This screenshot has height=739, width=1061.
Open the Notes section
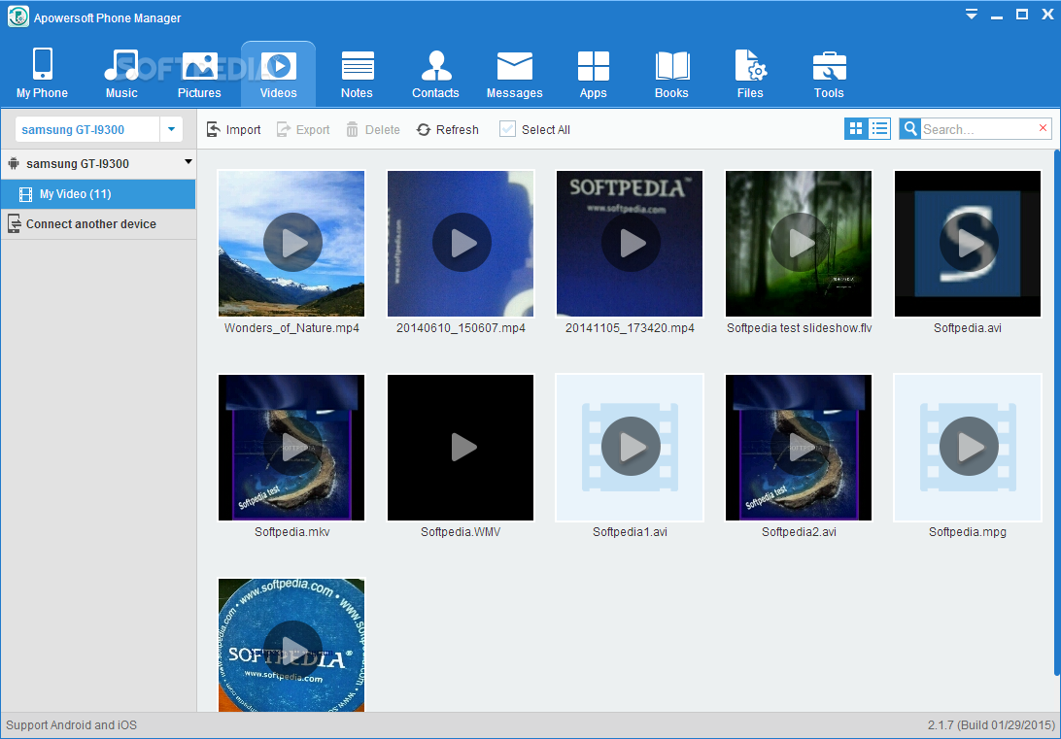tap(357, 73)
